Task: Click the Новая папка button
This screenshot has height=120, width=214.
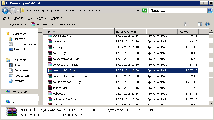Action: tap(67, 24)
